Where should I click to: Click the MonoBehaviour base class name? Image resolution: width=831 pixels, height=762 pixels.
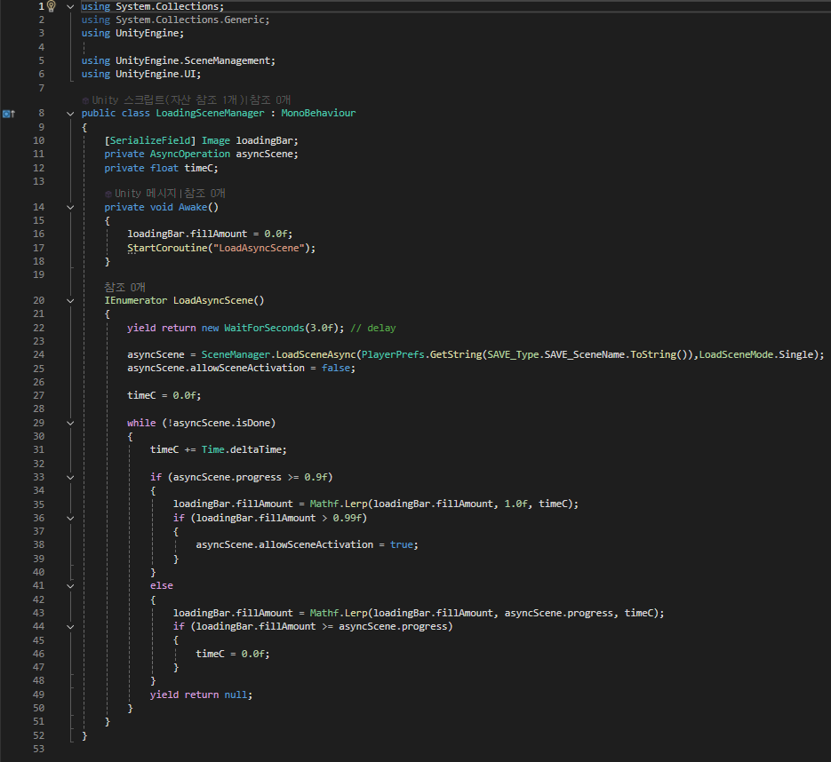click(x=318, y=114)
